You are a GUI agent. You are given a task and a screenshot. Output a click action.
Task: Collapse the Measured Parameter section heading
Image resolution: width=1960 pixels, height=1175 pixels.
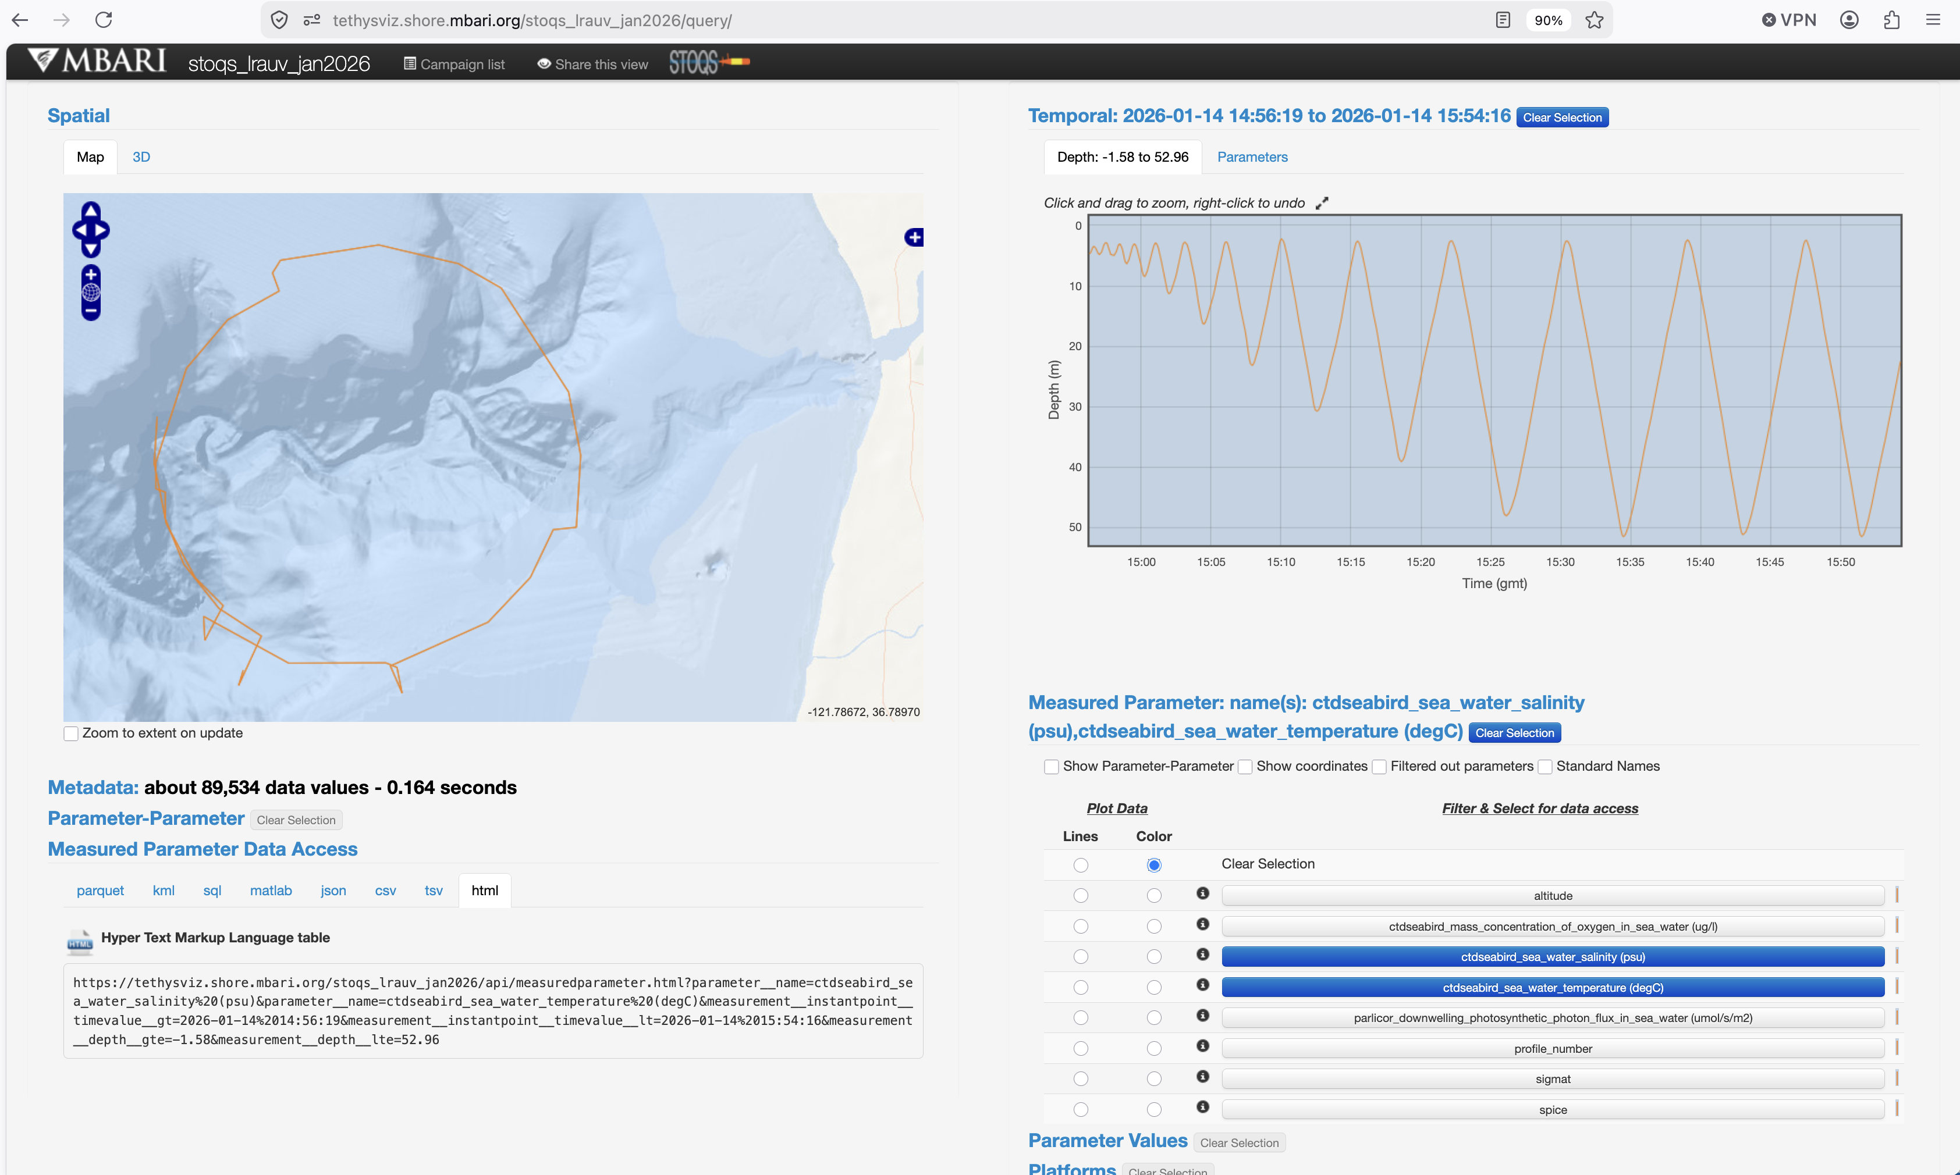coord(1306,717)
